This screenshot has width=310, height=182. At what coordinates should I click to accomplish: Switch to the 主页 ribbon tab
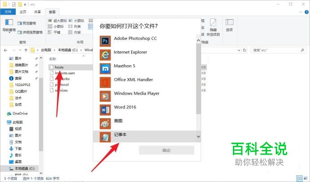click(x=23, y=12)
